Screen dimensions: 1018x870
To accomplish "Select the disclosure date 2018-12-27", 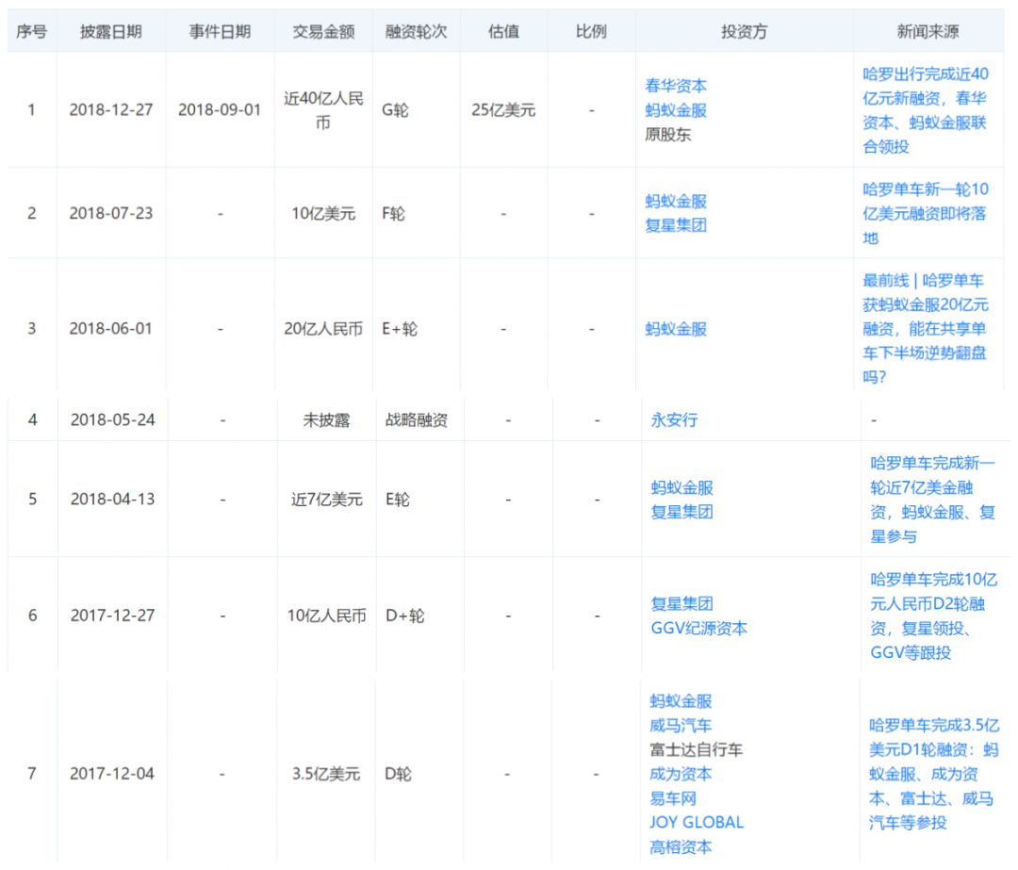I will coord(111,110).
